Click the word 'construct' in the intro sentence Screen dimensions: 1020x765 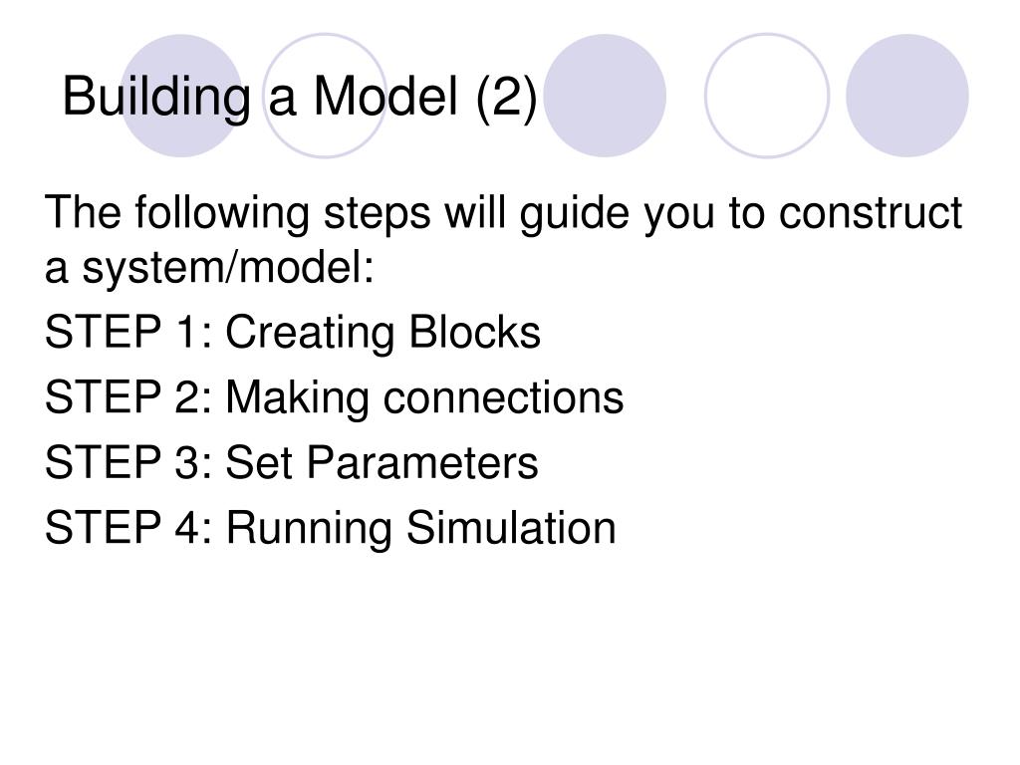pyautogui.click(x=871, y=213)
